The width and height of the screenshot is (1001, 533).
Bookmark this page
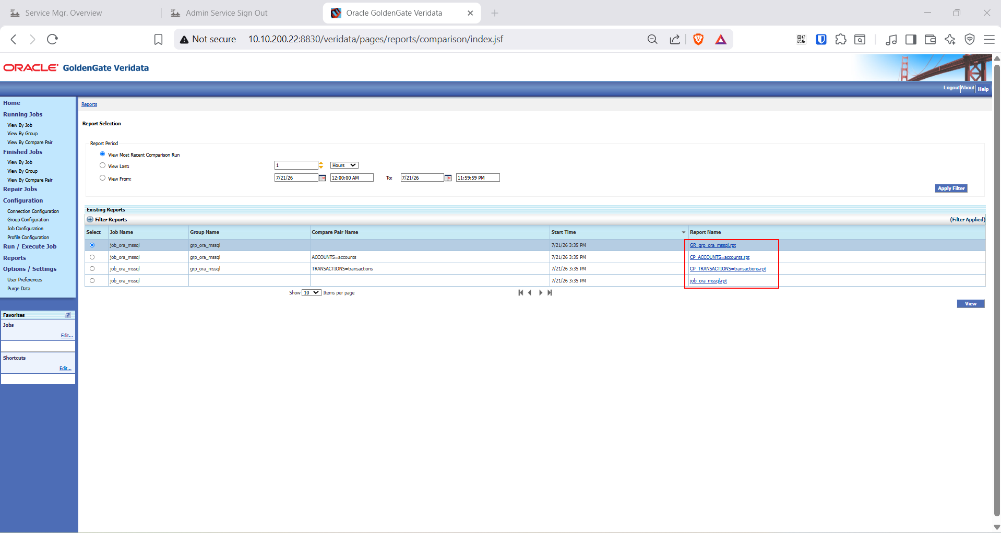click(158, 39)
